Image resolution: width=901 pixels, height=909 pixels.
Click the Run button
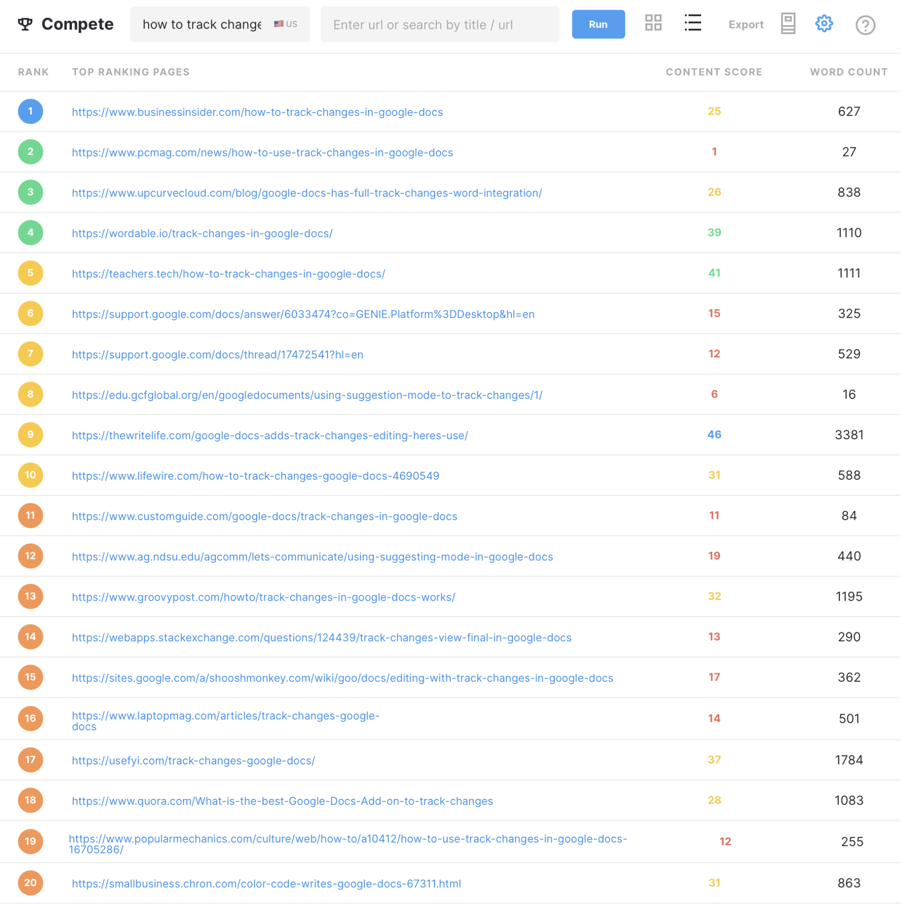[x=598, y=24]
